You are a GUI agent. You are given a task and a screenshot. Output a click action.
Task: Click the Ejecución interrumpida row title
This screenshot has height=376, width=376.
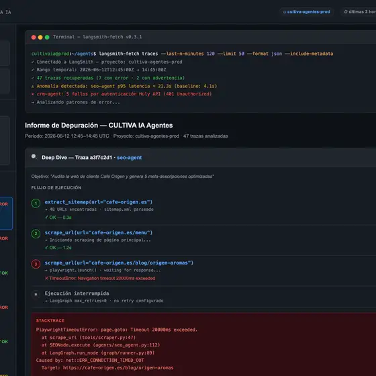tap(77, 293)
